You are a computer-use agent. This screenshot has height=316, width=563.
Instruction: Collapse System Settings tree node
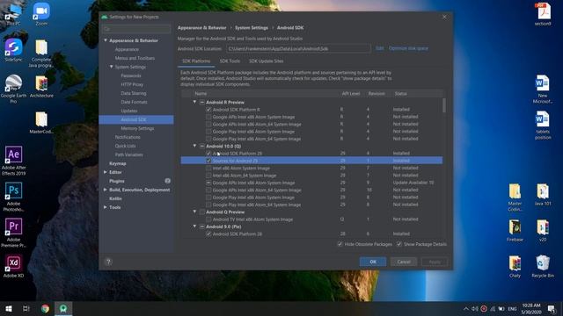tap(112, 67)
